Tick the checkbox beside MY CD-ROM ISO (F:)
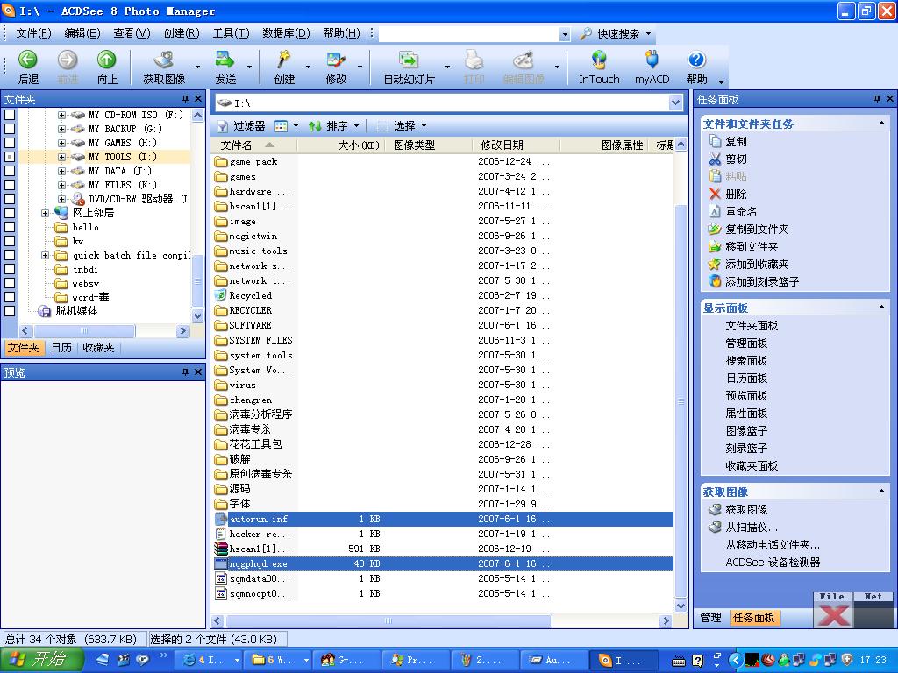Image resolution: width=898 pixels, height=673 pixels. (10, 115)
